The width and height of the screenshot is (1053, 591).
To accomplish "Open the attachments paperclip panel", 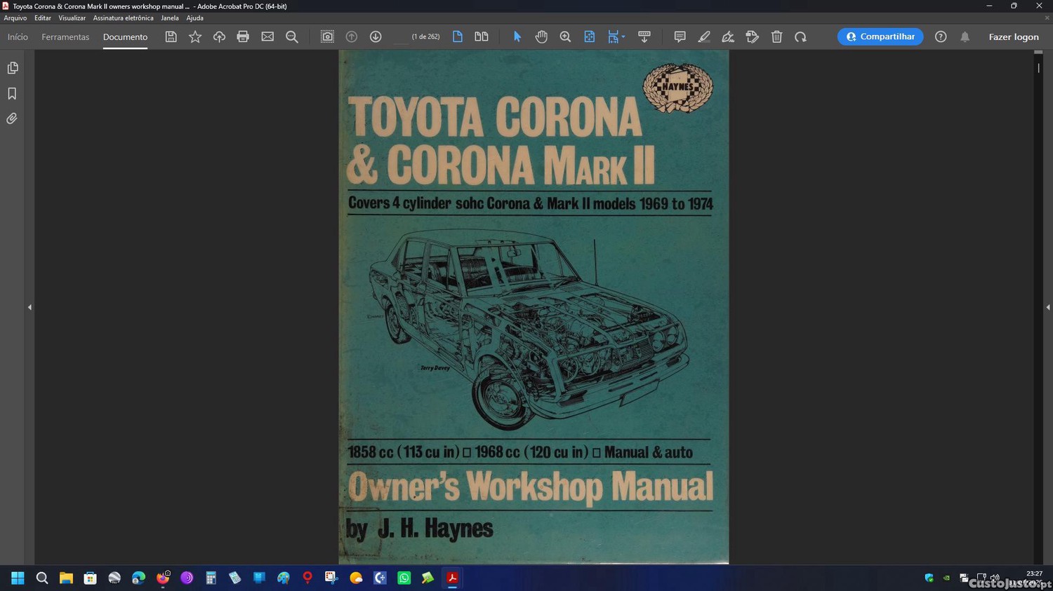I will (12, 118).
